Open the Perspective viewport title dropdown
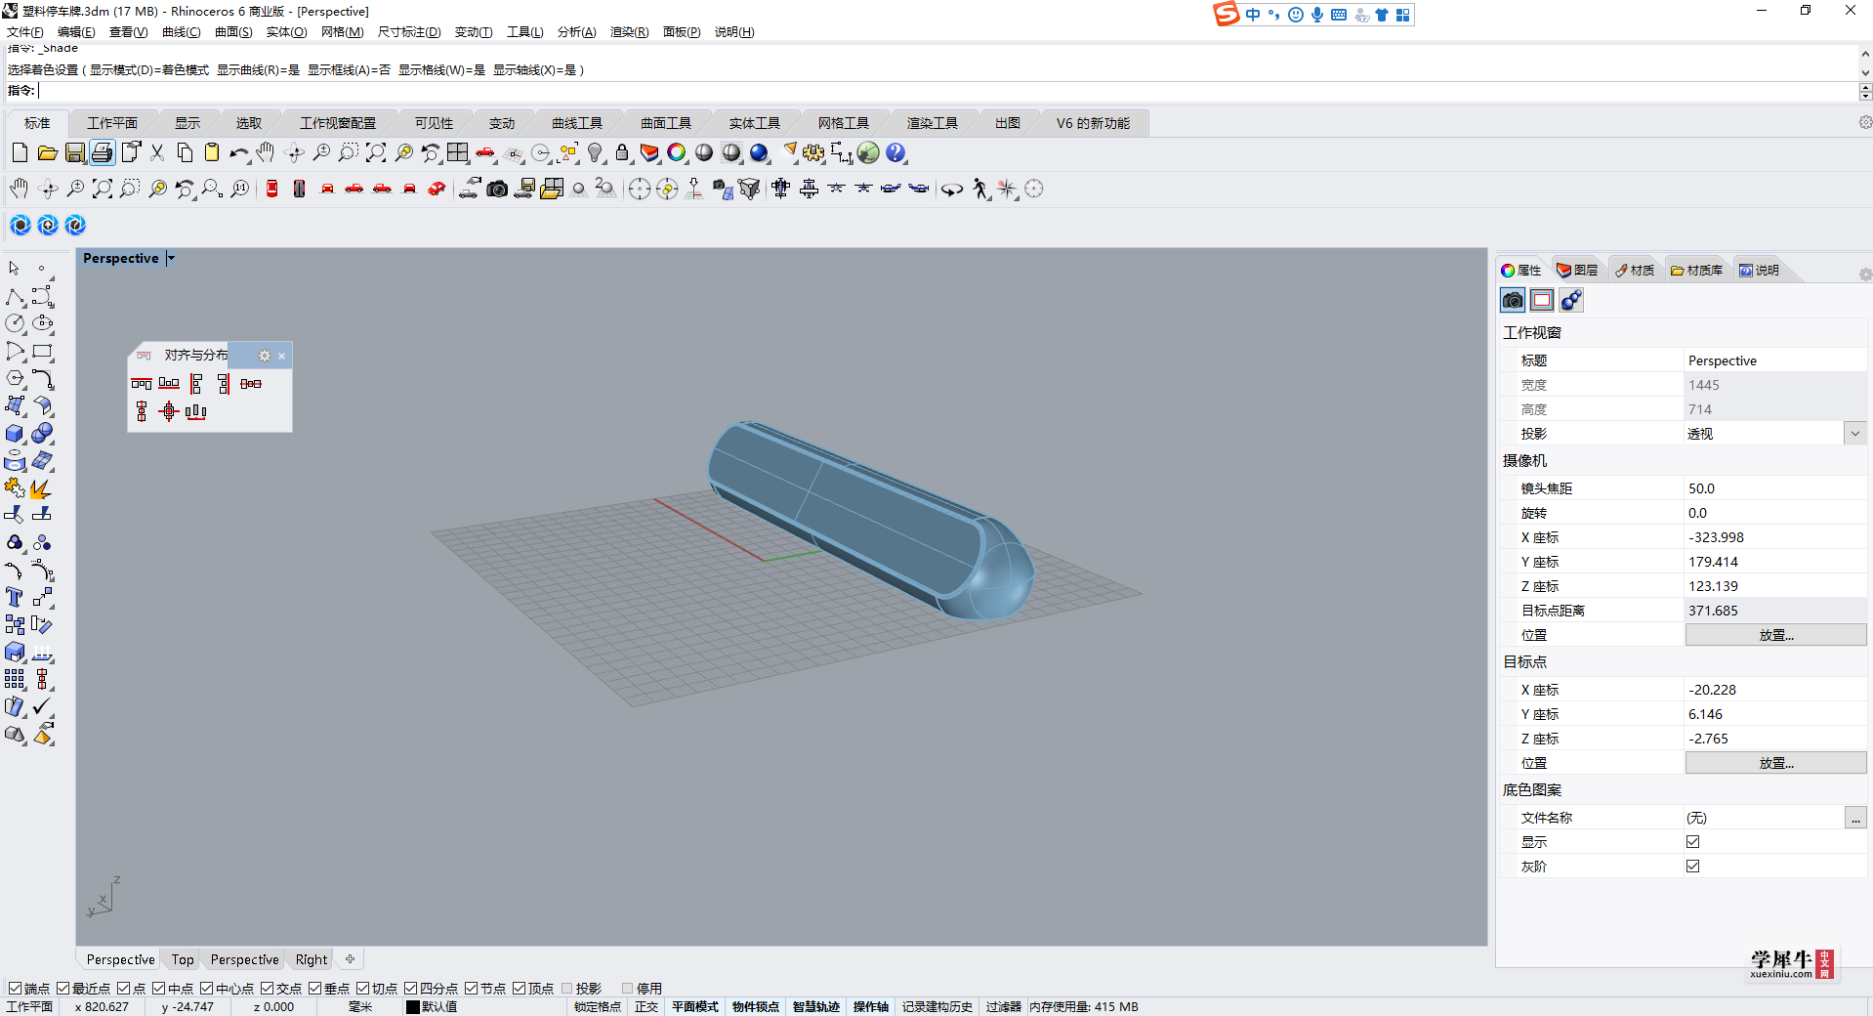Viewport: 1873px width, 1016px height. 171,258
